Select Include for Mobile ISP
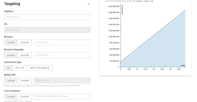The image size is (197, 102). (x=11, y=80)
